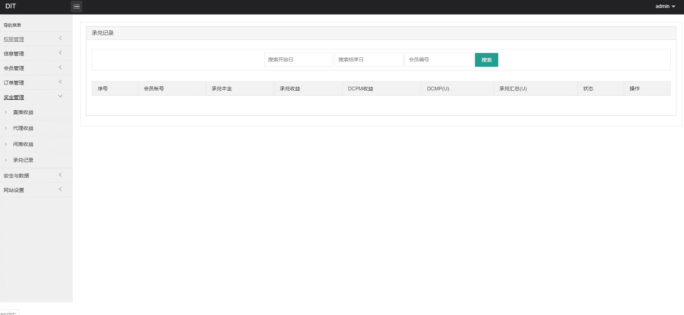Select 承兑记录 in the sidebar
The image size is (684, 315).
tap(23, 160)
